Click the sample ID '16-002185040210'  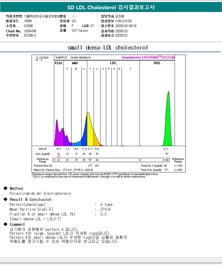81,58
